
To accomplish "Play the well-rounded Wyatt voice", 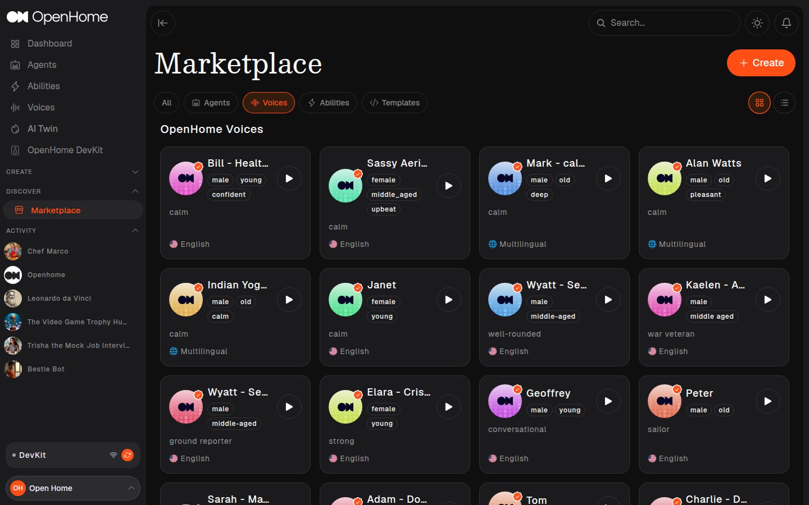I will 608,300.
